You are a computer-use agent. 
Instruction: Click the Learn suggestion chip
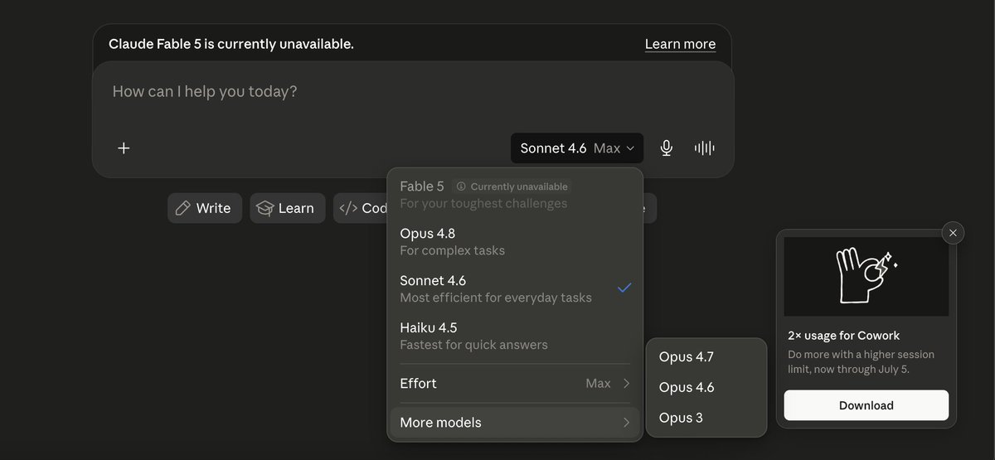coord(288,208)
